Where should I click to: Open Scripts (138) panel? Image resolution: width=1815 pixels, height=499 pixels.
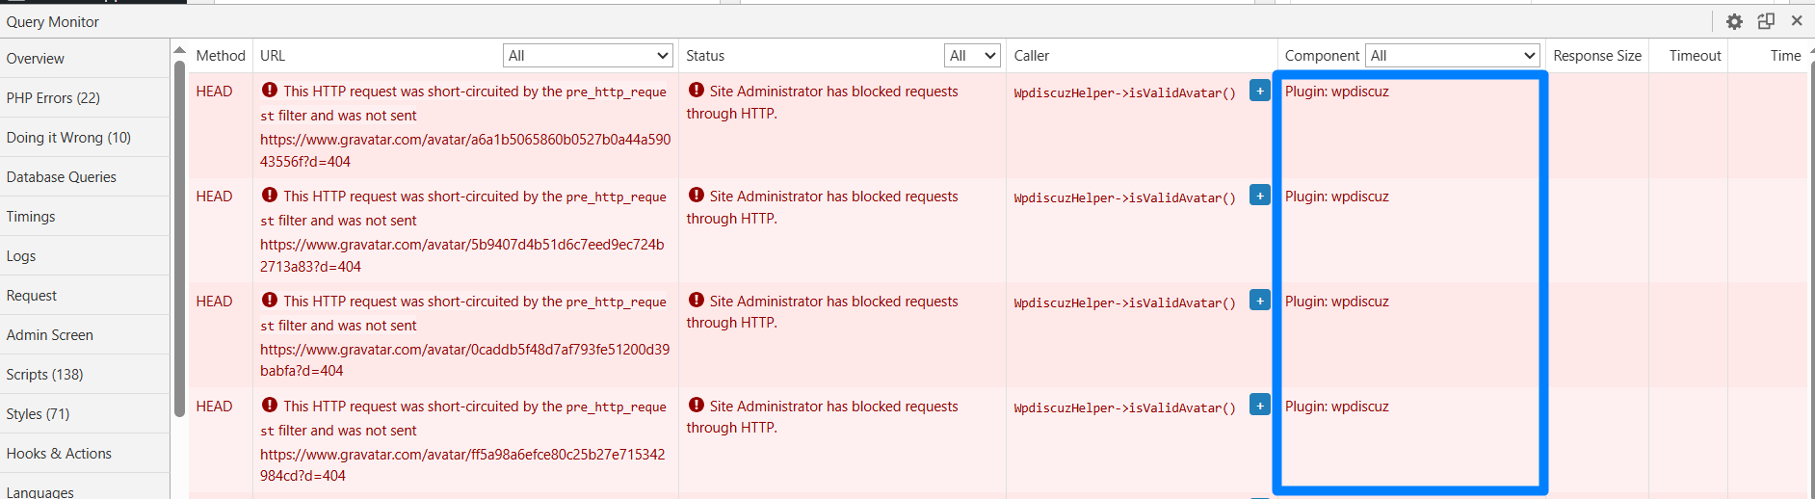[85, 375]
